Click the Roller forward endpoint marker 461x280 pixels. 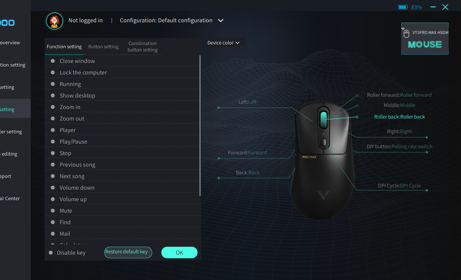click(357, 96)
